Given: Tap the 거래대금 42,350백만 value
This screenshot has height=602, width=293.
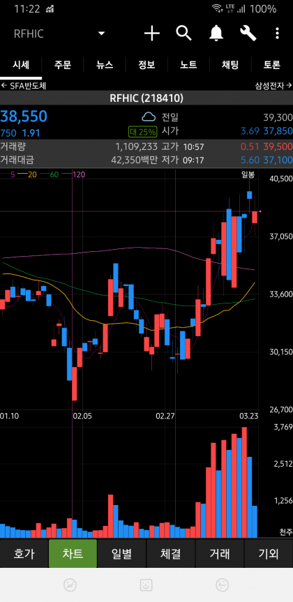Looking at the screenshot, I should pos(135,160).
